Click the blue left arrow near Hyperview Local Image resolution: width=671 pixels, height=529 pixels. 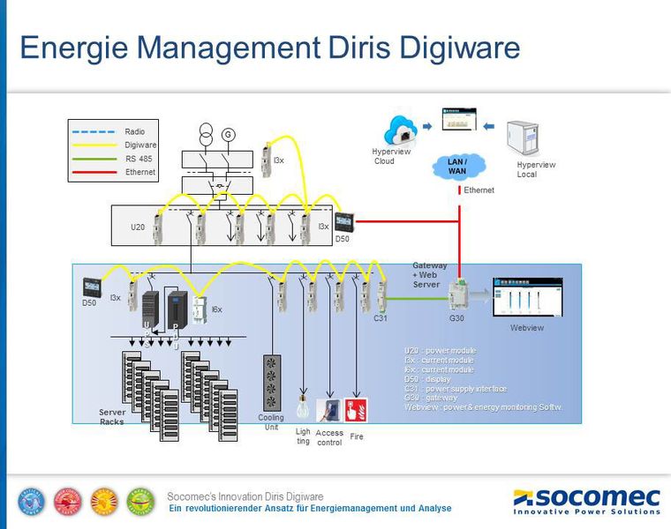[489, 126]
